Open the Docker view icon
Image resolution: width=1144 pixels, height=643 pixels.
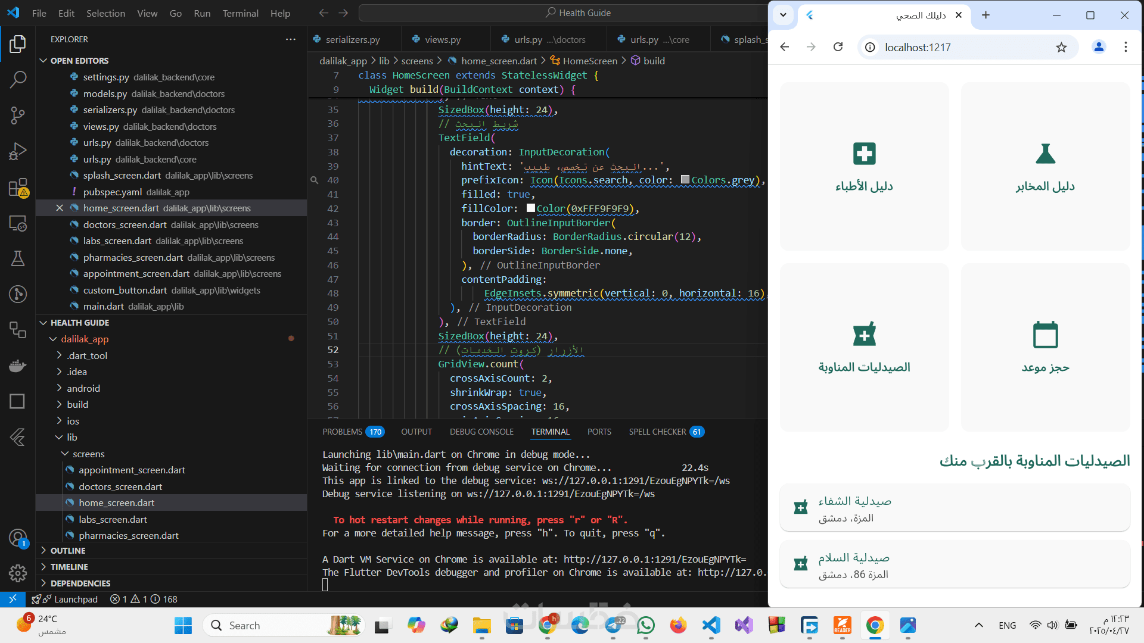(x=18, y=366)
